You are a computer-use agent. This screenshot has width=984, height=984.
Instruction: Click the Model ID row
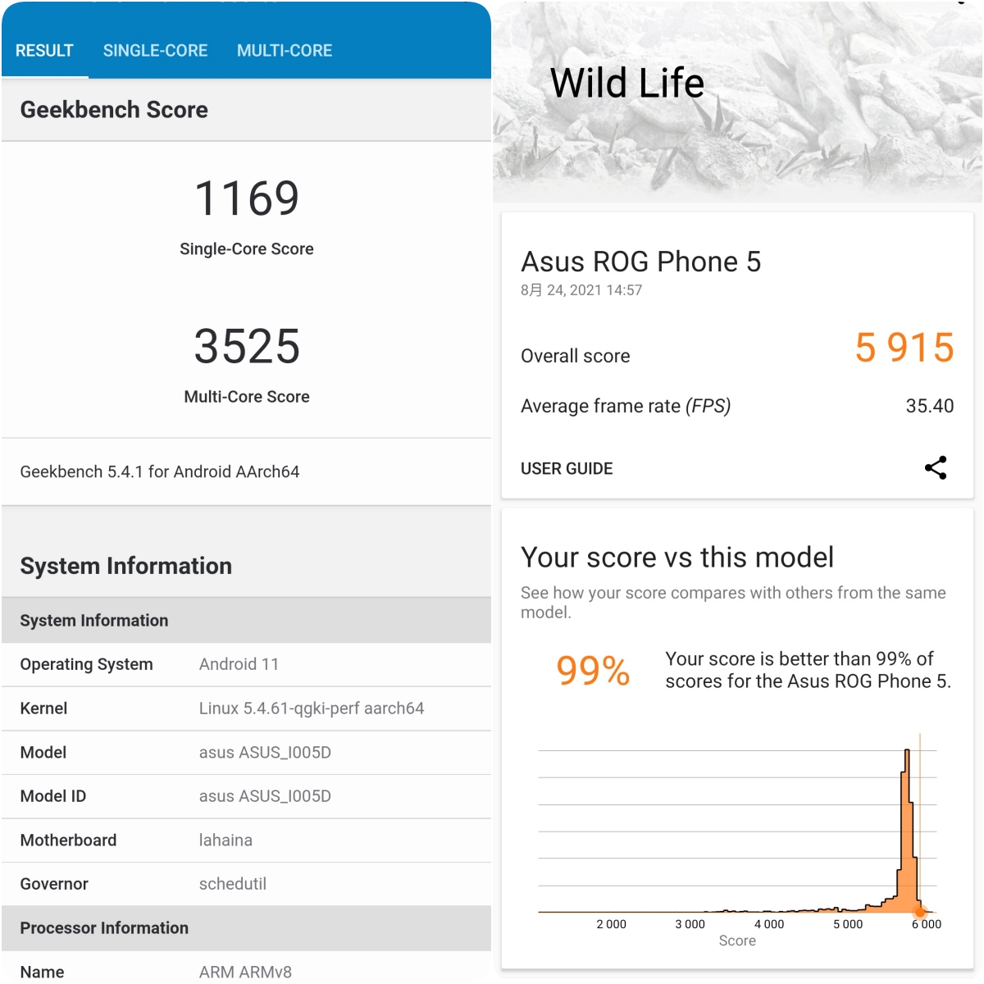pyautogui.click(x=246, y=796)
